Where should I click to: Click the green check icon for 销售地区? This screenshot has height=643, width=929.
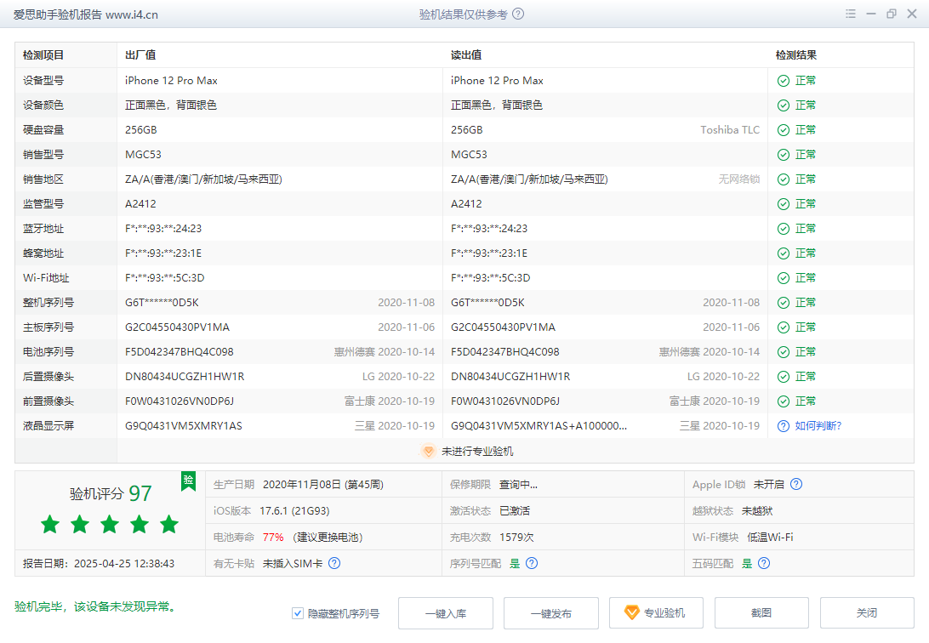784,179
